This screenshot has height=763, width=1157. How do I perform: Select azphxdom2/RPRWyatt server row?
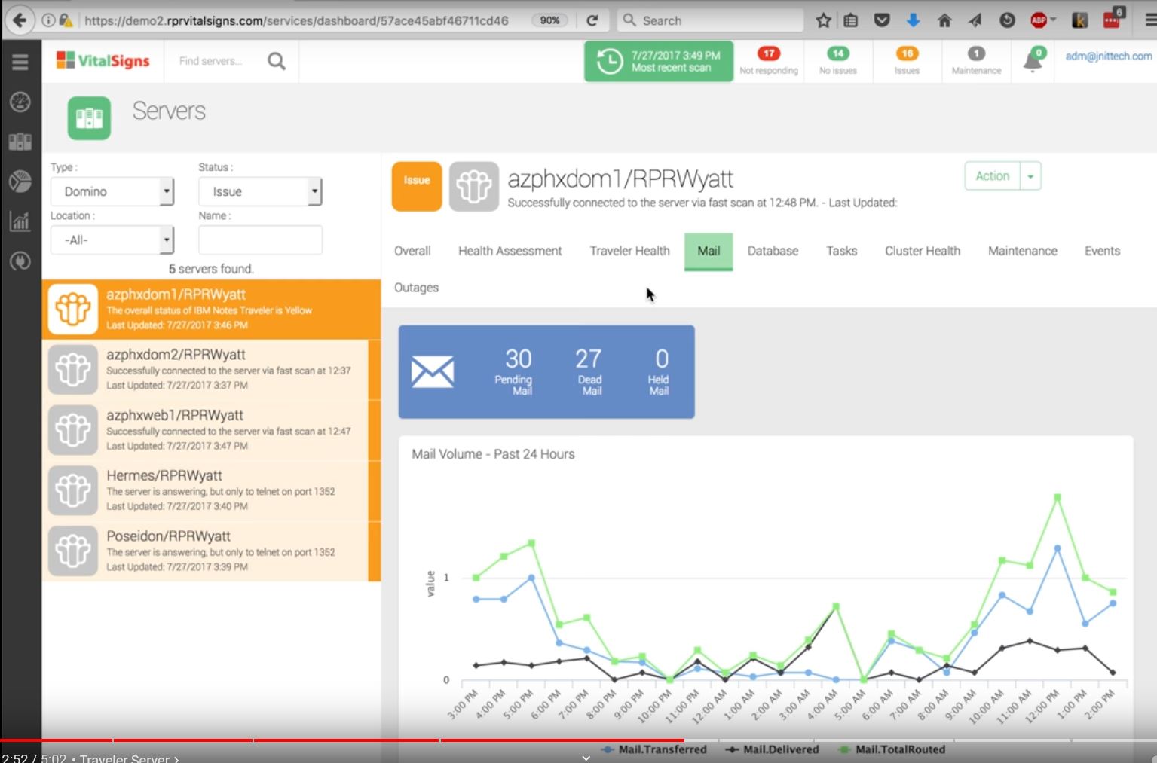pyautogui.click(x=211, y=369)
